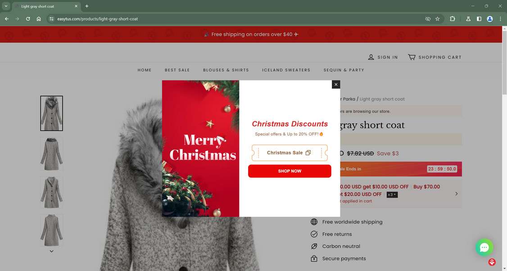Toggle the tracking protection eye icon
This screenshot has width=507, height=271.
click(428, 19)
